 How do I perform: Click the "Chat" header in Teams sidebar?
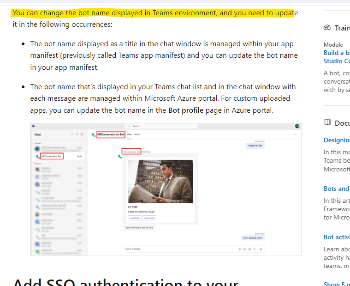click(37, 134)
